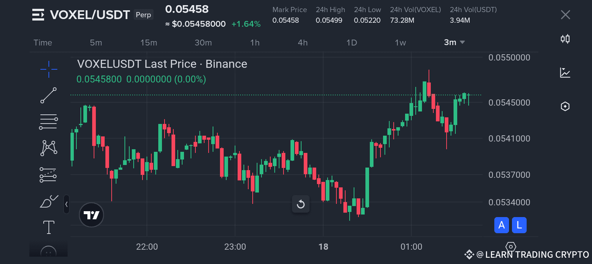Expand the 3m interval dropdown
592x264 pixels.
(x=455, y=43)
